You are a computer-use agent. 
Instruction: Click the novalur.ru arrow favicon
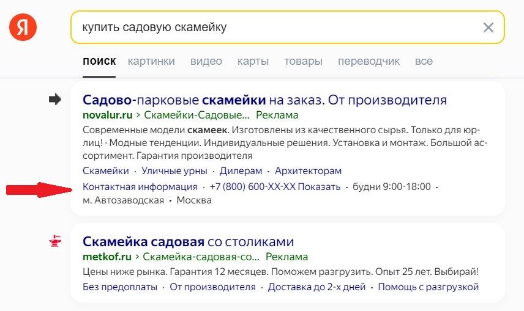(56, 100)
